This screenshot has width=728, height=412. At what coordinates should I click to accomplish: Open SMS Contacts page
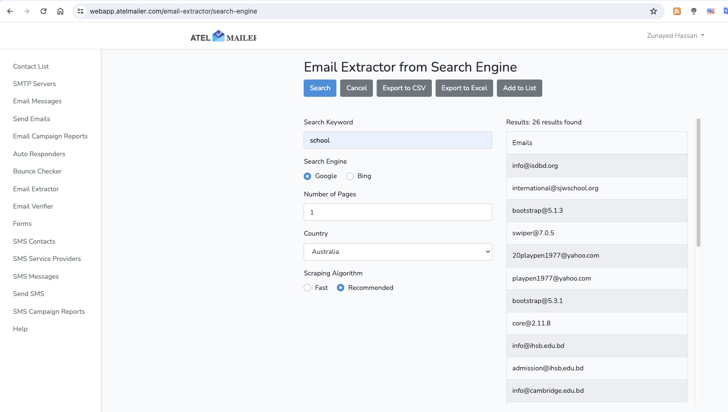[x=34, y=241]
